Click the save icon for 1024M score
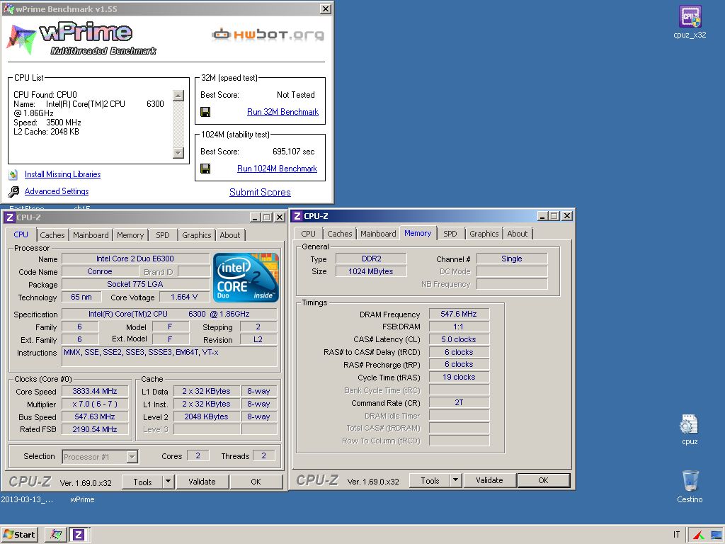This screenshot has height=544, width=725. pyautogui.click(x=206, y=169)
